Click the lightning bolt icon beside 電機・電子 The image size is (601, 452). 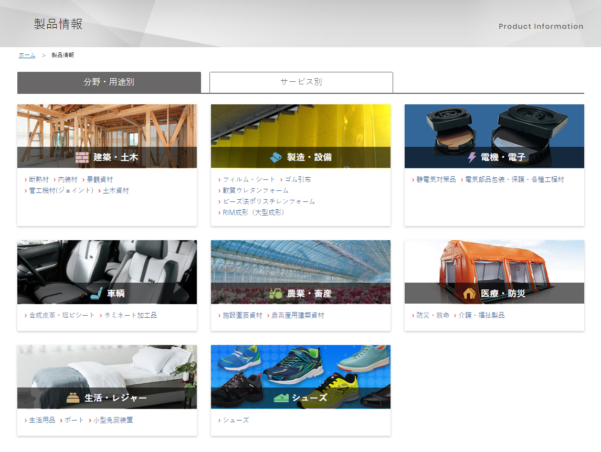471,157
